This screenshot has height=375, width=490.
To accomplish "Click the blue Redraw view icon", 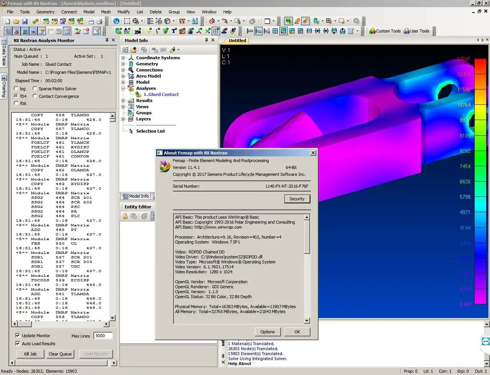I will click(116, 21).
